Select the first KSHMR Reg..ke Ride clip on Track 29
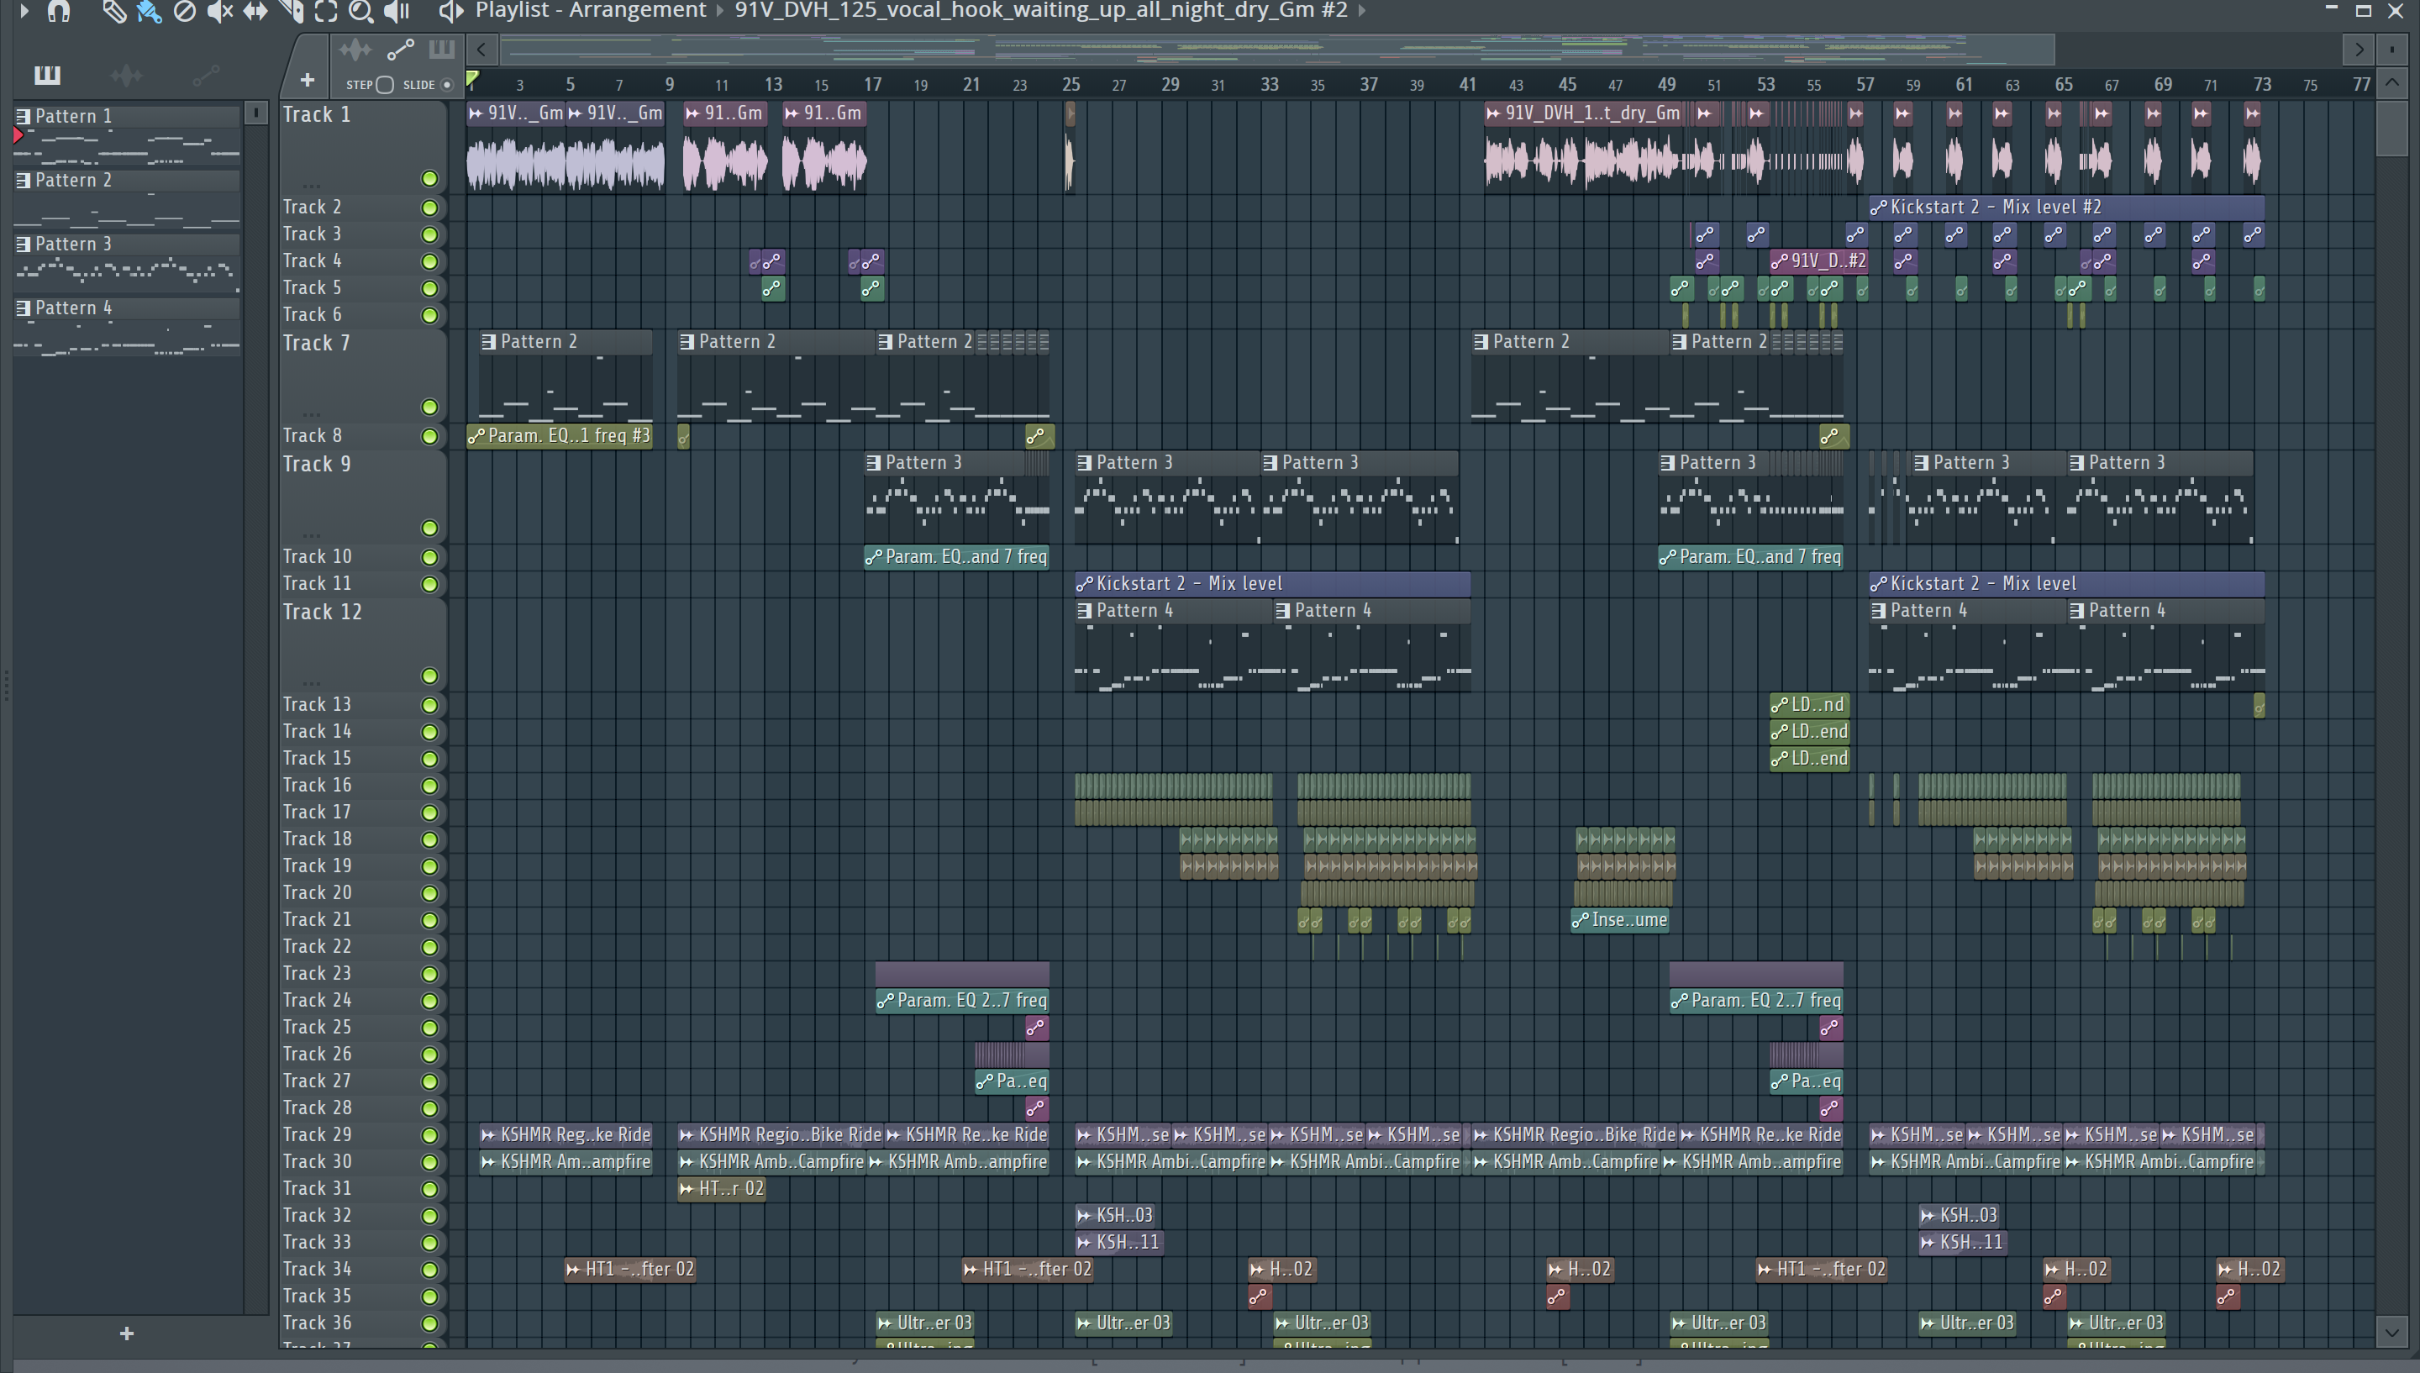This screenshot has width=2420, height=1373. pos(566,1135)
